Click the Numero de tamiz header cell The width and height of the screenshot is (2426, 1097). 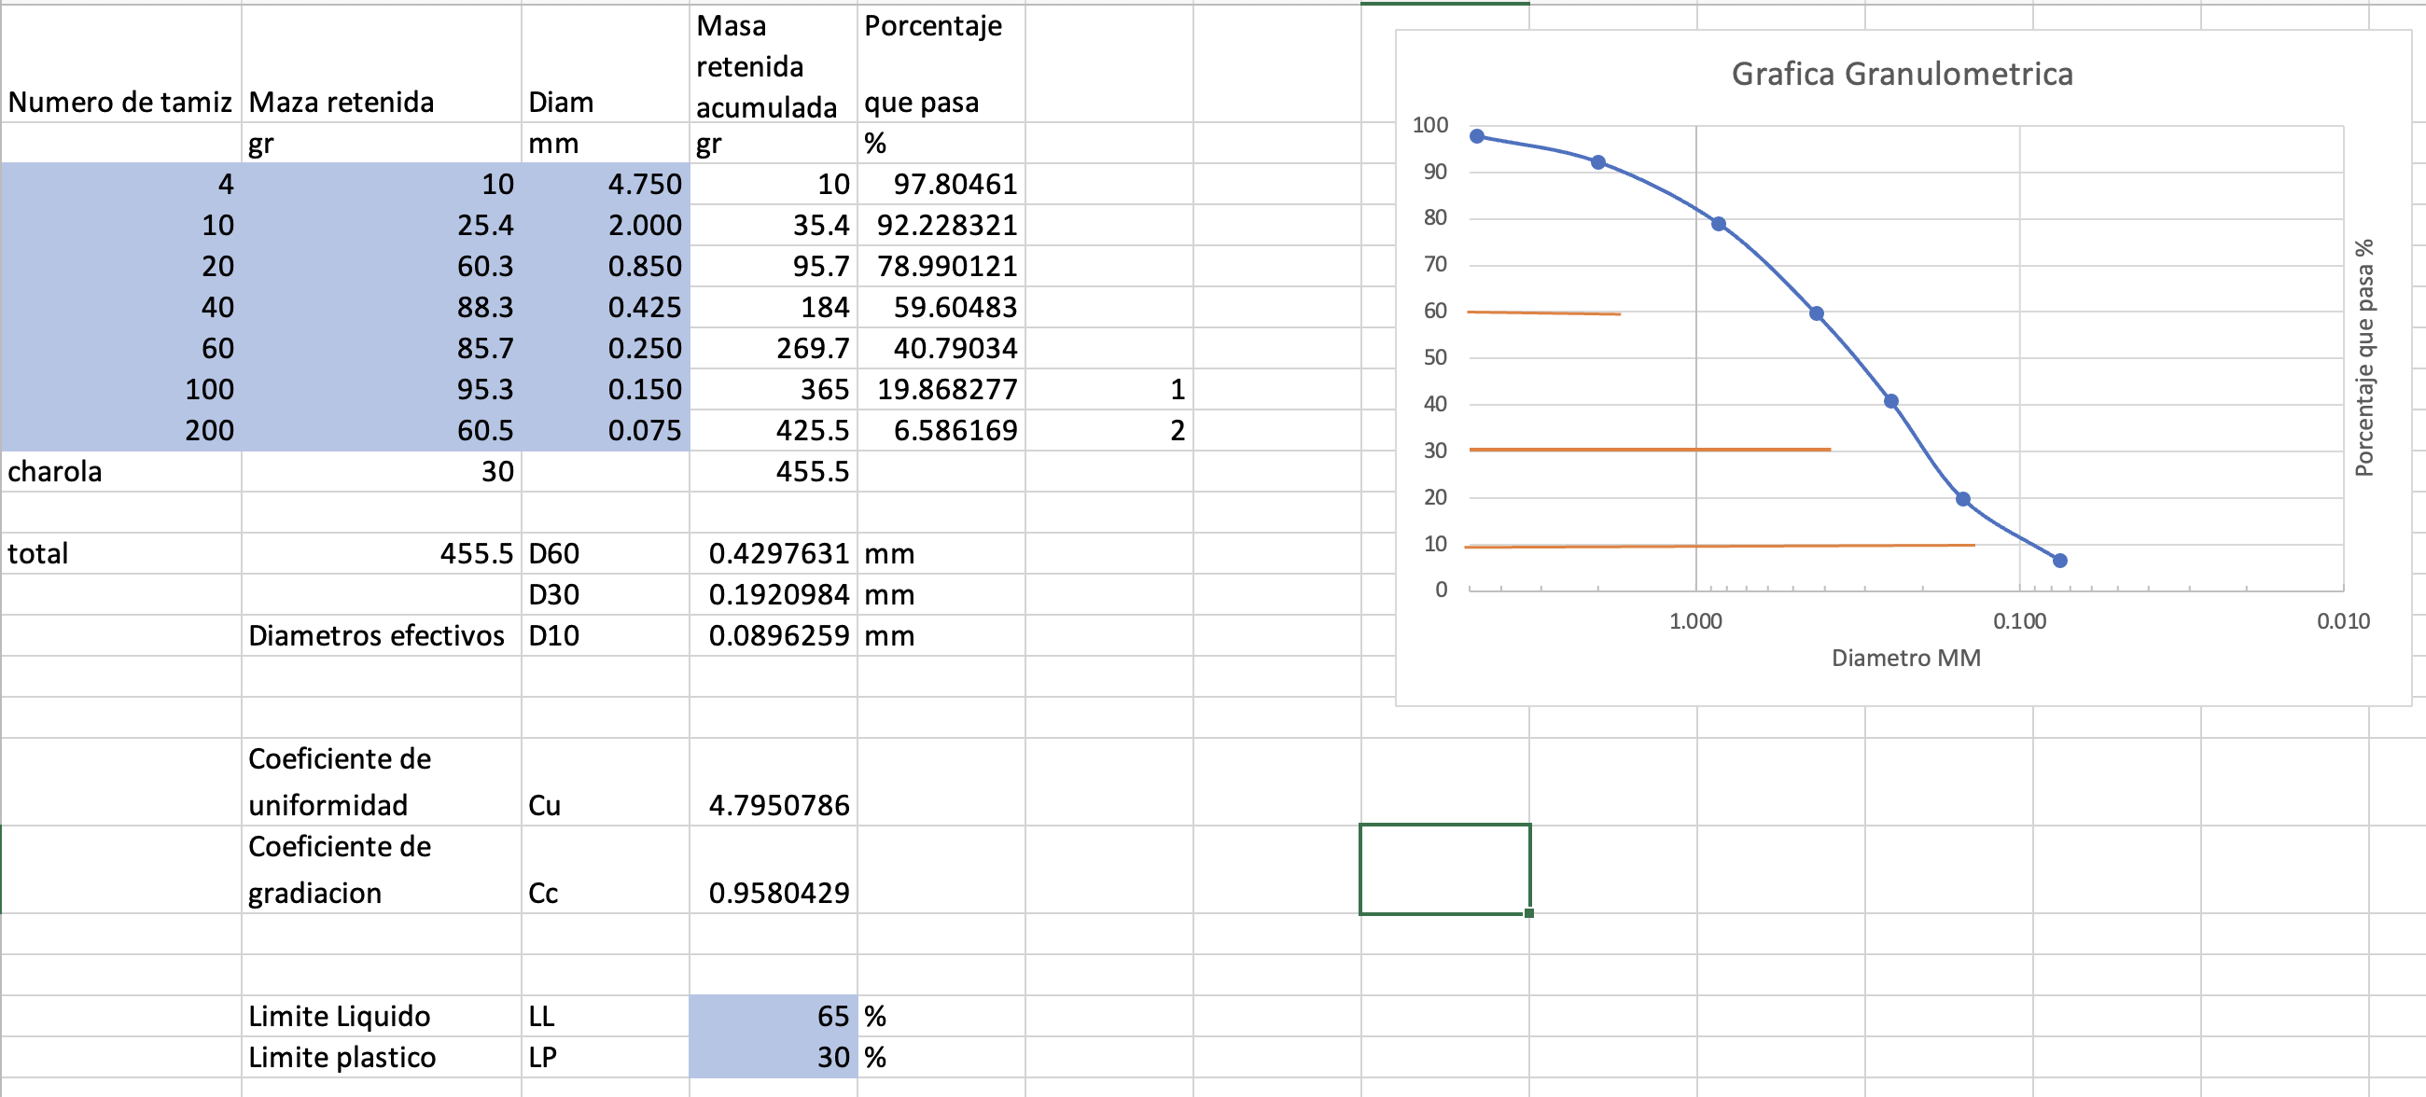click(x=119, y=102)
